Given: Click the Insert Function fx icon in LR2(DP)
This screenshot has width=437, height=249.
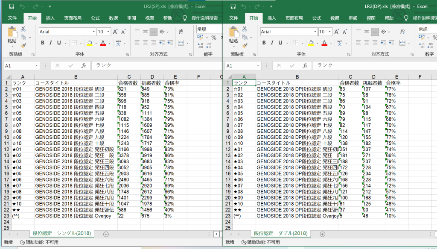Looking at the screenshot, I should [305, 65].
